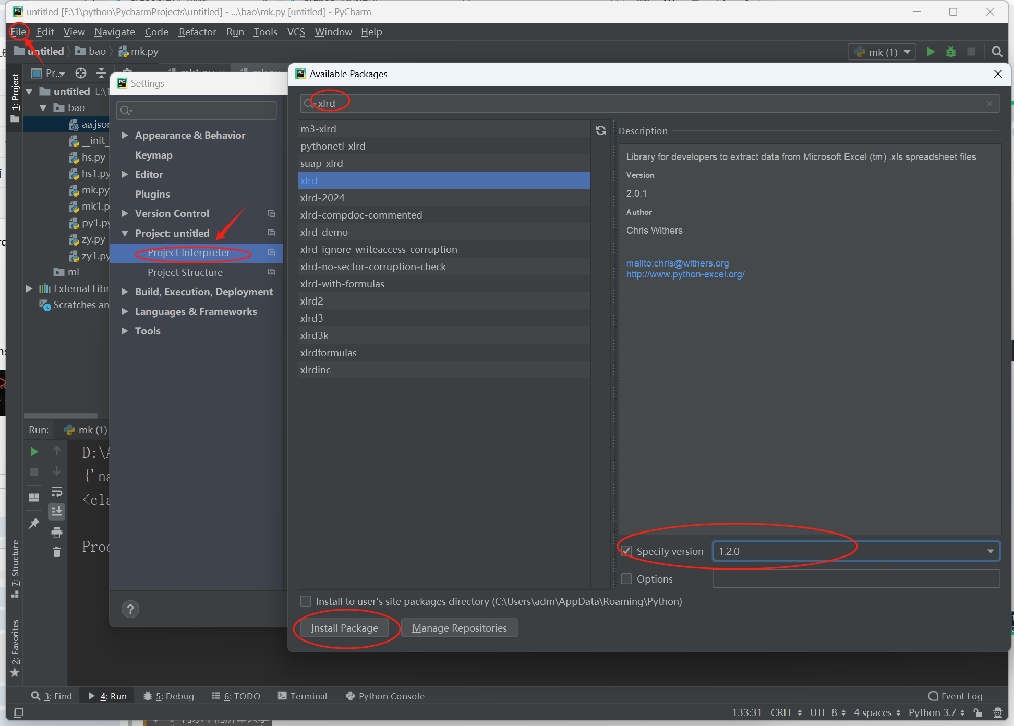Viewport: 1014px width, 726px height.
Task: Click the print icon in Run panel
Action: coord(57,532)
